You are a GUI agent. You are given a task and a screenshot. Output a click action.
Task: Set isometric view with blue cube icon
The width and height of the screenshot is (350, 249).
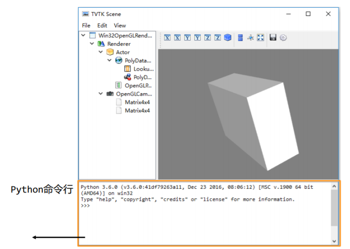[x=228, y=38]
